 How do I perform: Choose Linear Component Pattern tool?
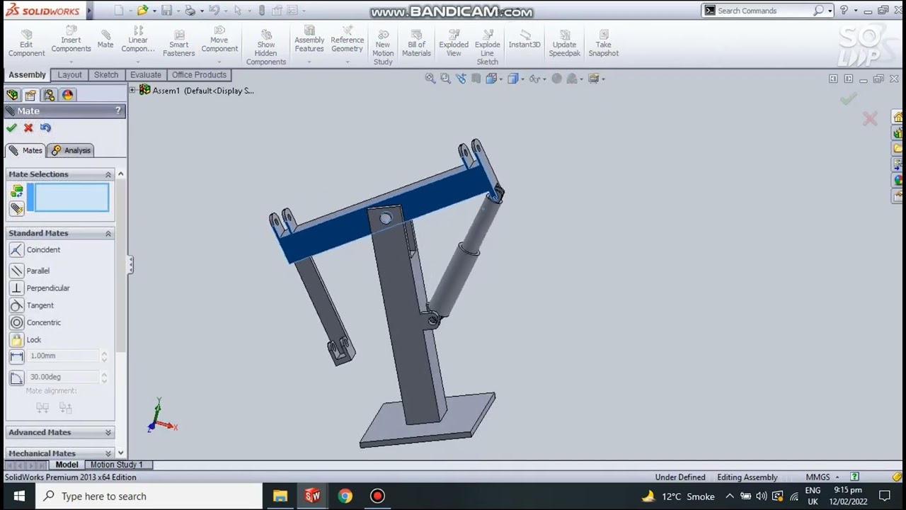pos(138,39)
